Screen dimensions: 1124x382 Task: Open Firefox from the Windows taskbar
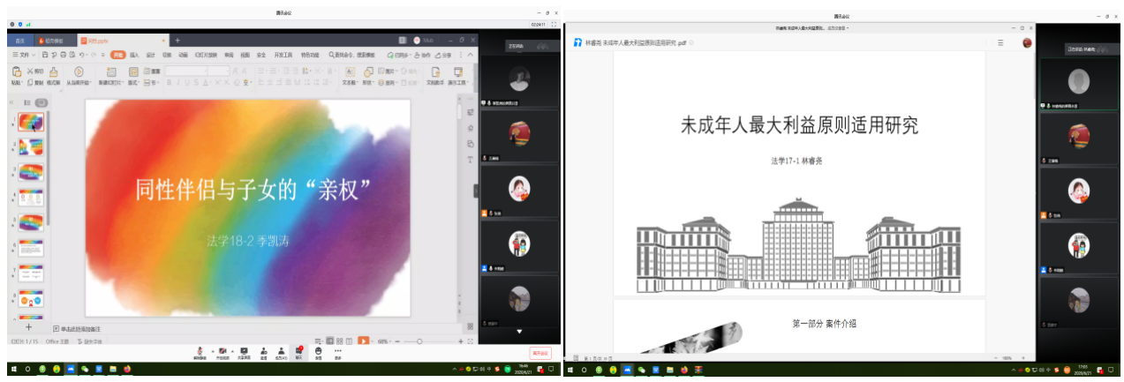pyautogui.click(x=127, y=369)
